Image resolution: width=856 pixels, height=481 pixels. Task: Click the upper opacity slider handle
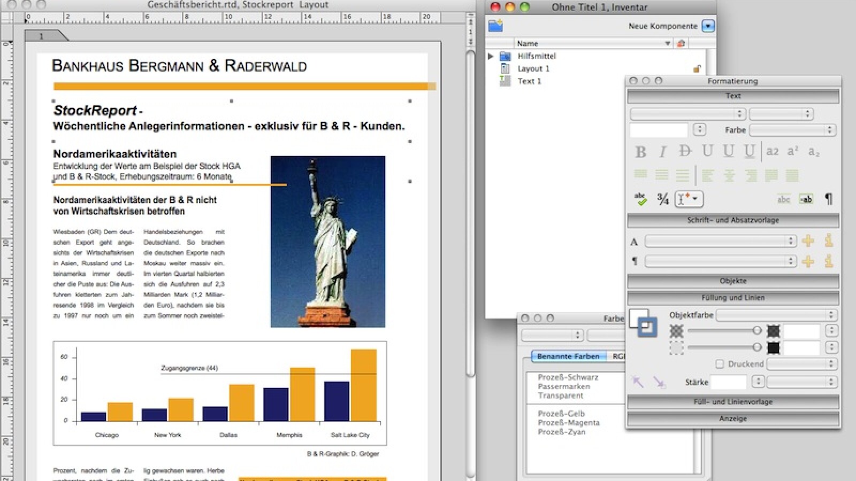pyautogui.click(x=756, y=331)
